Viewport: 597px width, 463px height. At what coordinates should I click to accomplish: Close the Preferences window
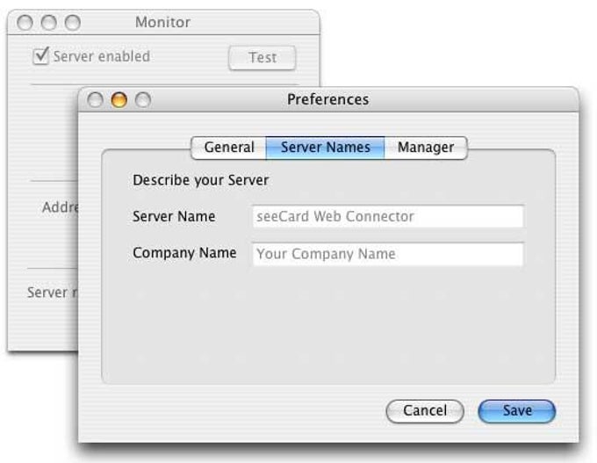(x=96, y=100)
